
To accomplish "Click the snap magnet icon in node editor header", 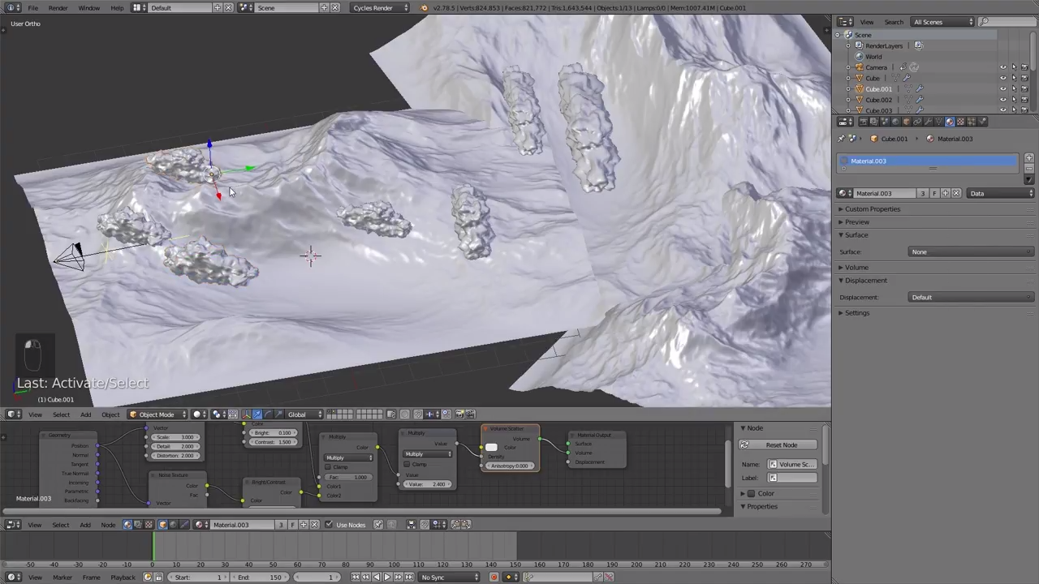I will pos(425,525).
